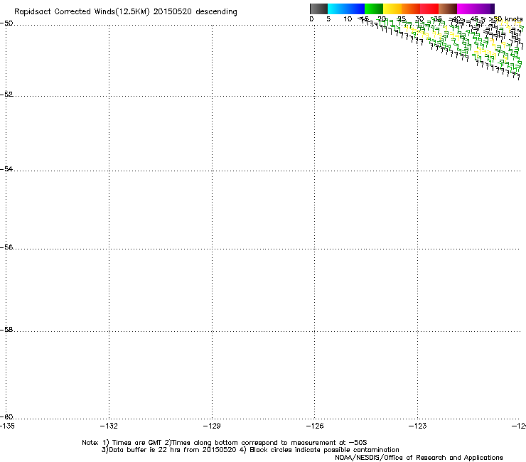Click the plot title 'Rapidscat Corrected Winds(12.5KM)'
The height and width of the screenshot is (462, 526).
82,12
